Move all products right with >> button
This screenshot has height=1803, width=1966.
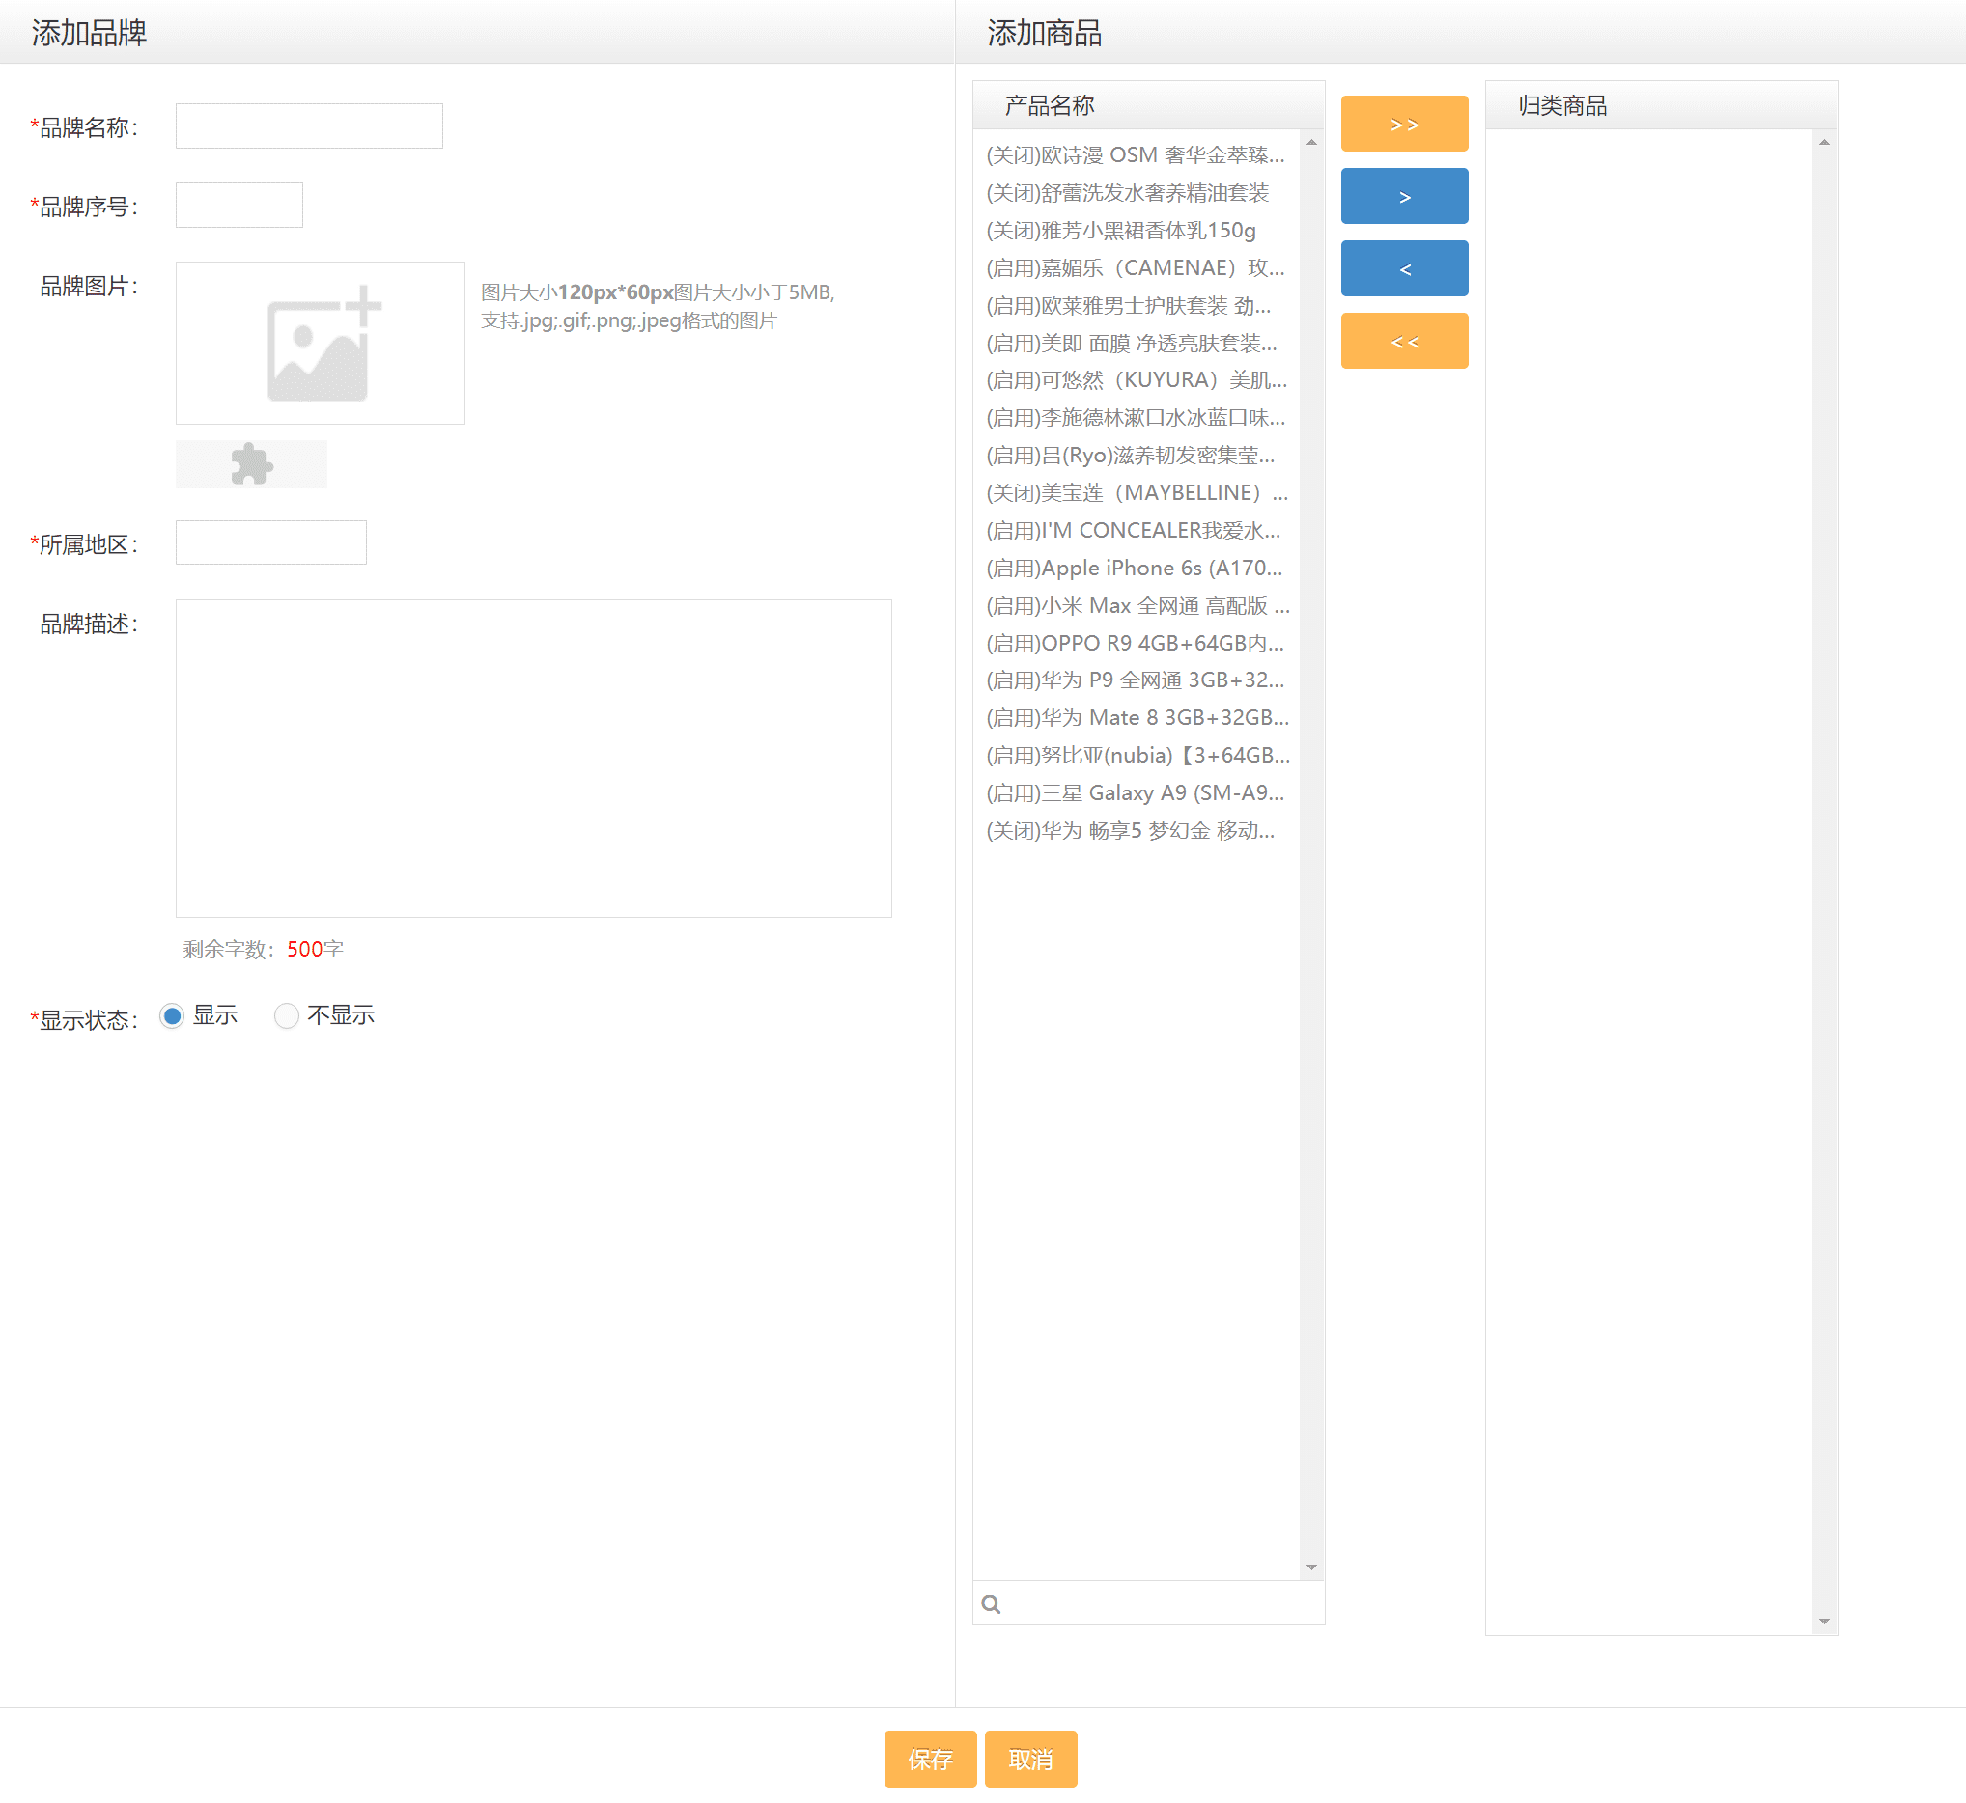click(1404, 124)
